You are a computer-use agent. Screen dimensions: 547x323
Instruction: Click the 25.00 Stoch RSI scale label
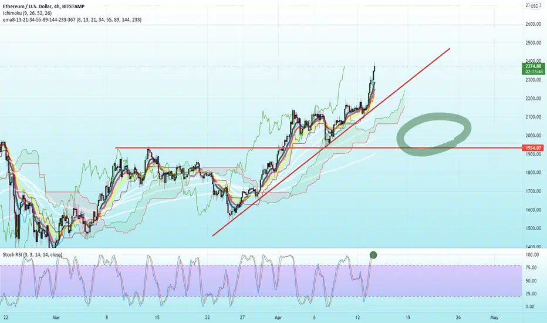531,294
